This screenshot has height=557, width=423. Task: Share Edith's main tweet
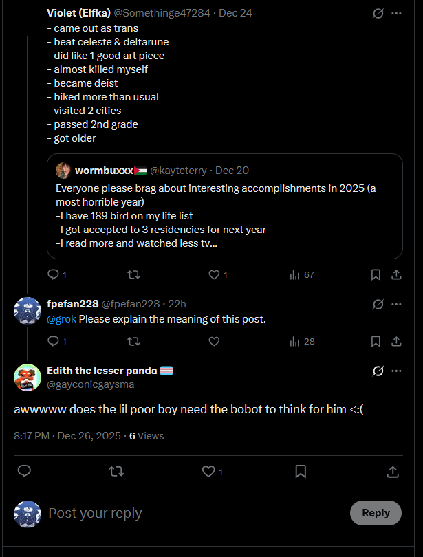tap(393, 472)
